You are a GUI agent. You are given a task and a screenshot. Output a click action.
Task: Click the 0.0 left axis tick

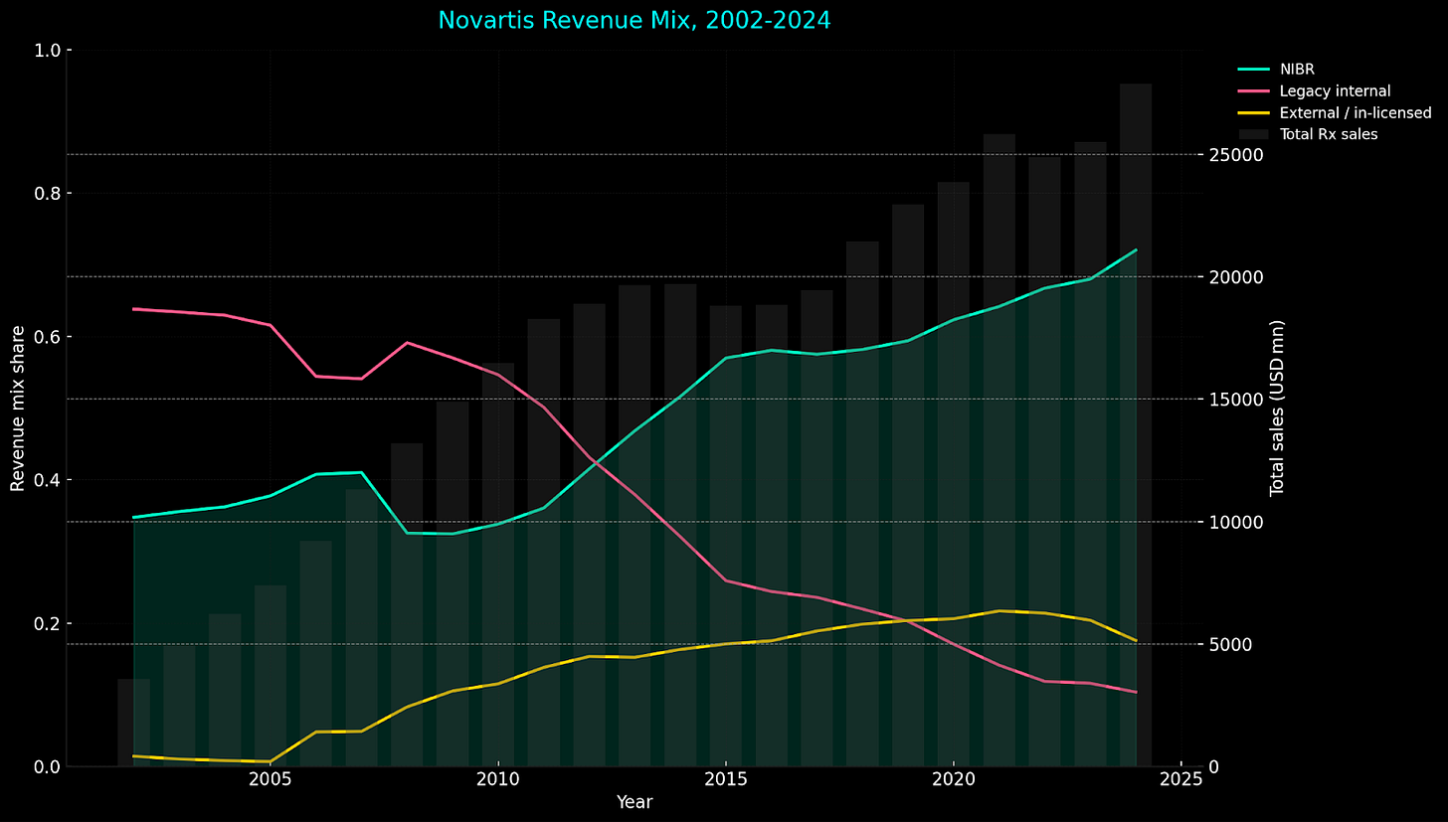click(47, 766)
